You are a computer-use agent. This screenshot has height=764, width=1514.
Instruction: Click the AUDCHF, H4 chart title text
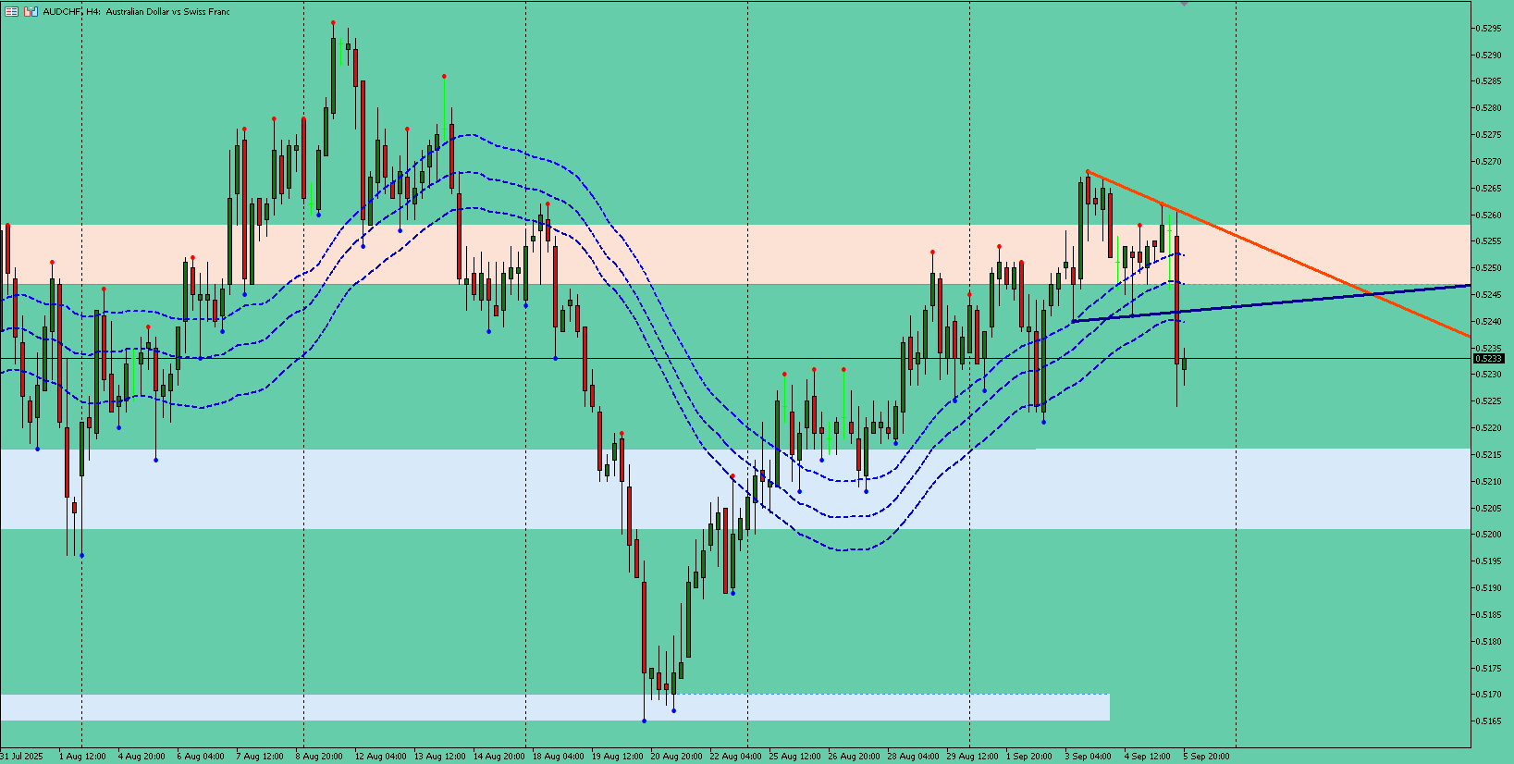[x=137, y=11]
